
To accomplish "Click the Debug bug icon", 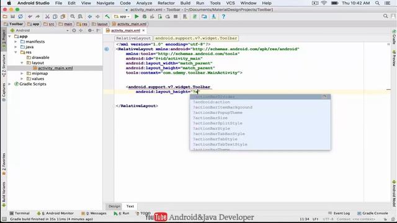I will tap(145, 17).
